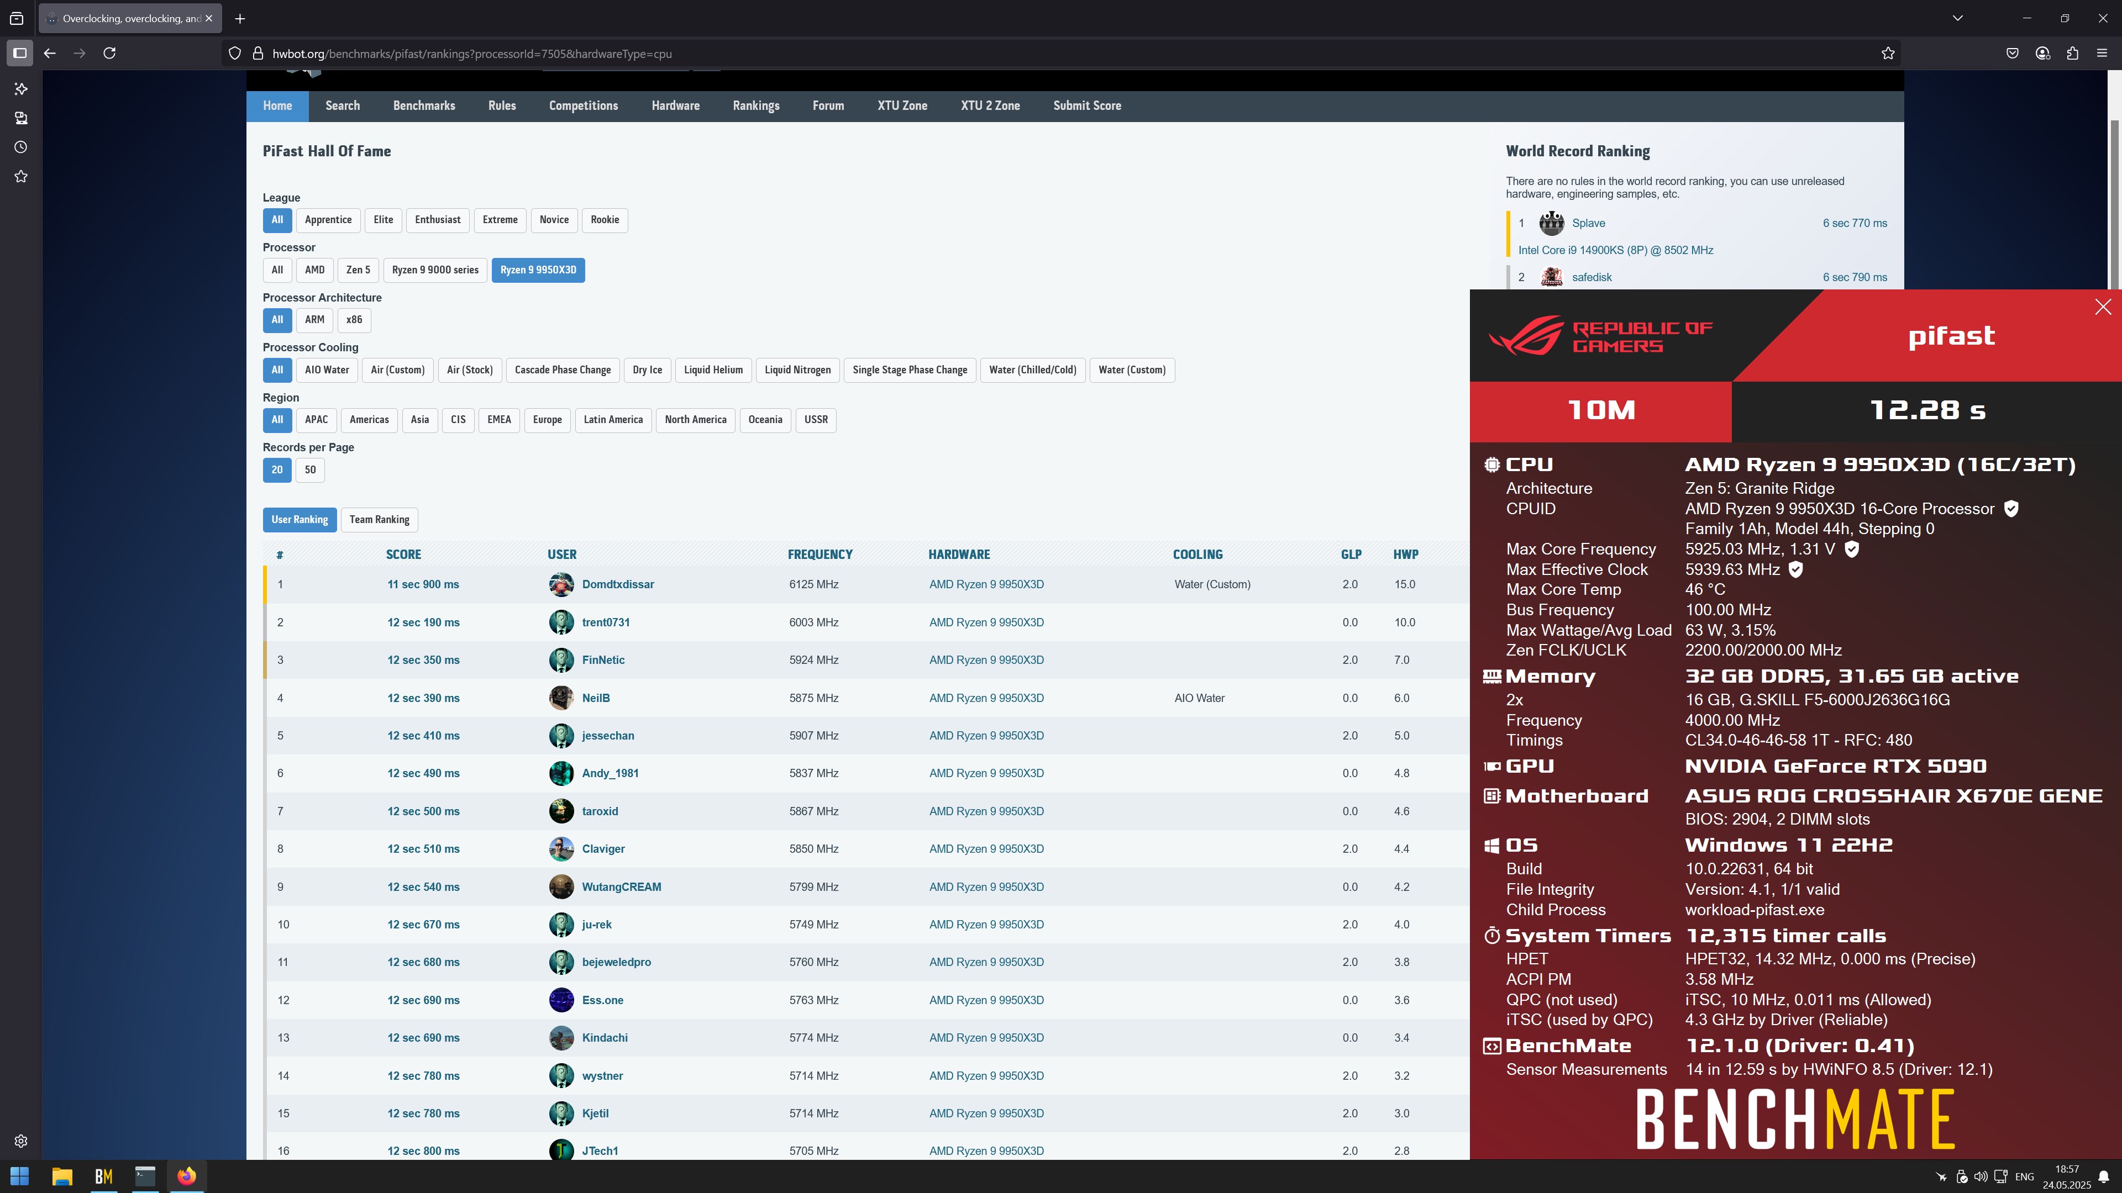Click the ENG language indicator
Screen dimensions: 2122x1193
pos(2024,1176)
